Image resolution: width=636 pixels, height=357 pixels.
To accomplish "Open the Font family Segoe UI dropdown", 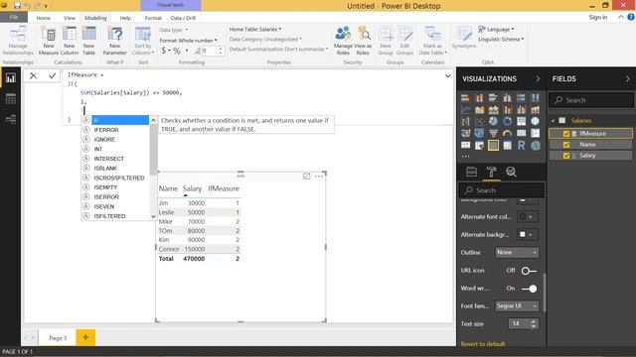I will point(517,306).
